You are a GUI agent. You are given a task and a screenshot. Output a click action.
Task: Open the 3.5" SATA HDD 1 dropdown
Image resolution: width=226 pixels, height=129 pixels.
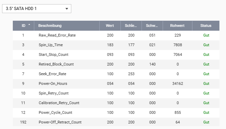pos(37,9)
